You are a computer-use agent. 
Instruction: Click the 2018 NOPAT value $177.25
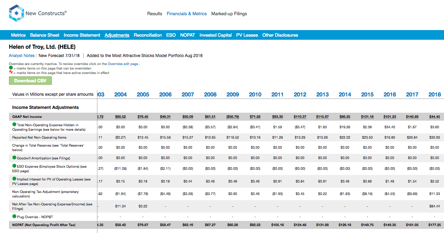[434, 225]
